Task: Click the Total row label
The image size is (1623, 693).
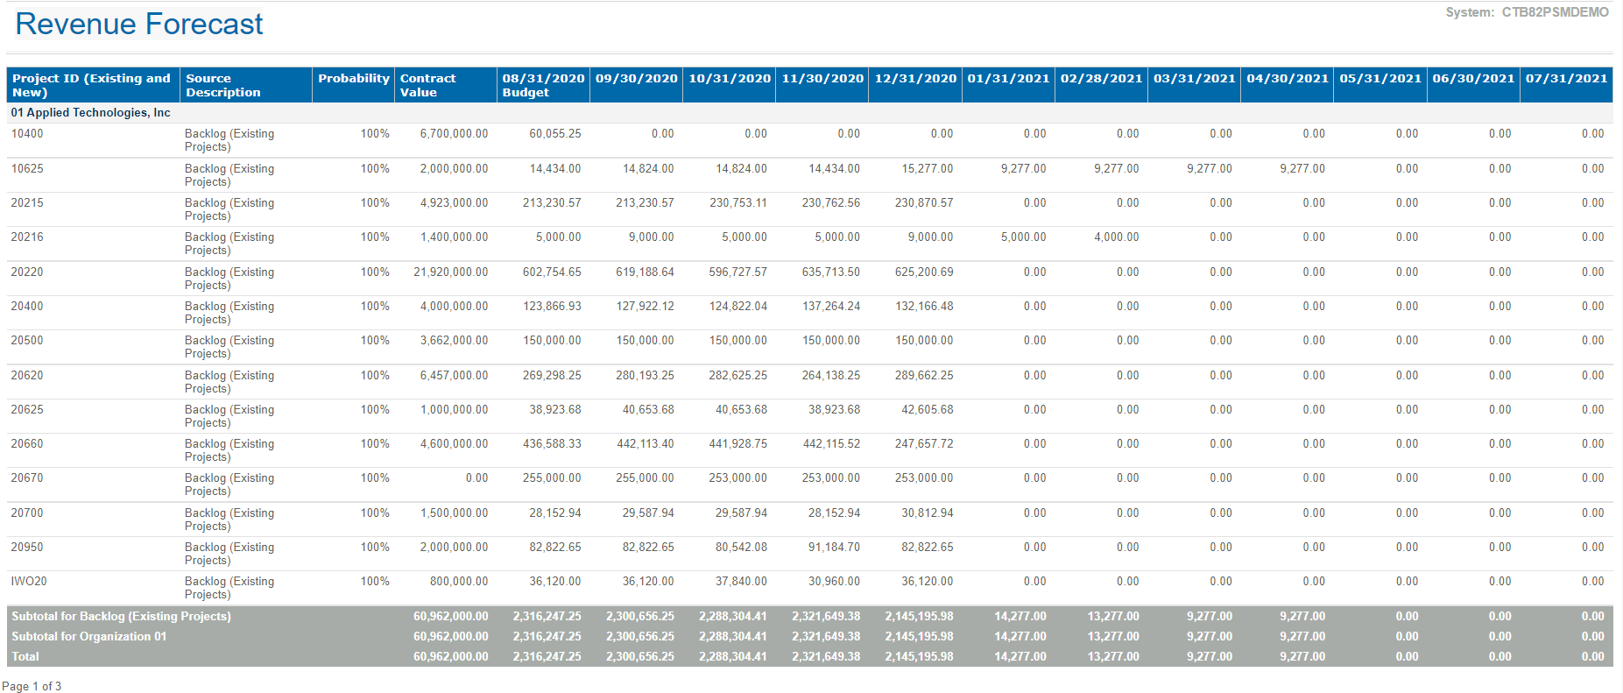Action: pyautogui.click(x=25, y=657)
